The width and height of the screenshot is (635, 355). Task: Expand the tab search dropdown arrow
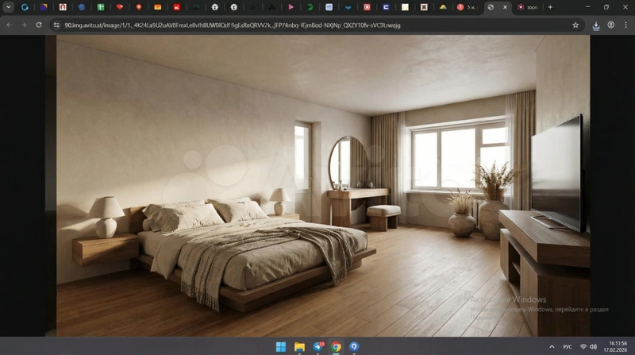(x=8, y=7)
